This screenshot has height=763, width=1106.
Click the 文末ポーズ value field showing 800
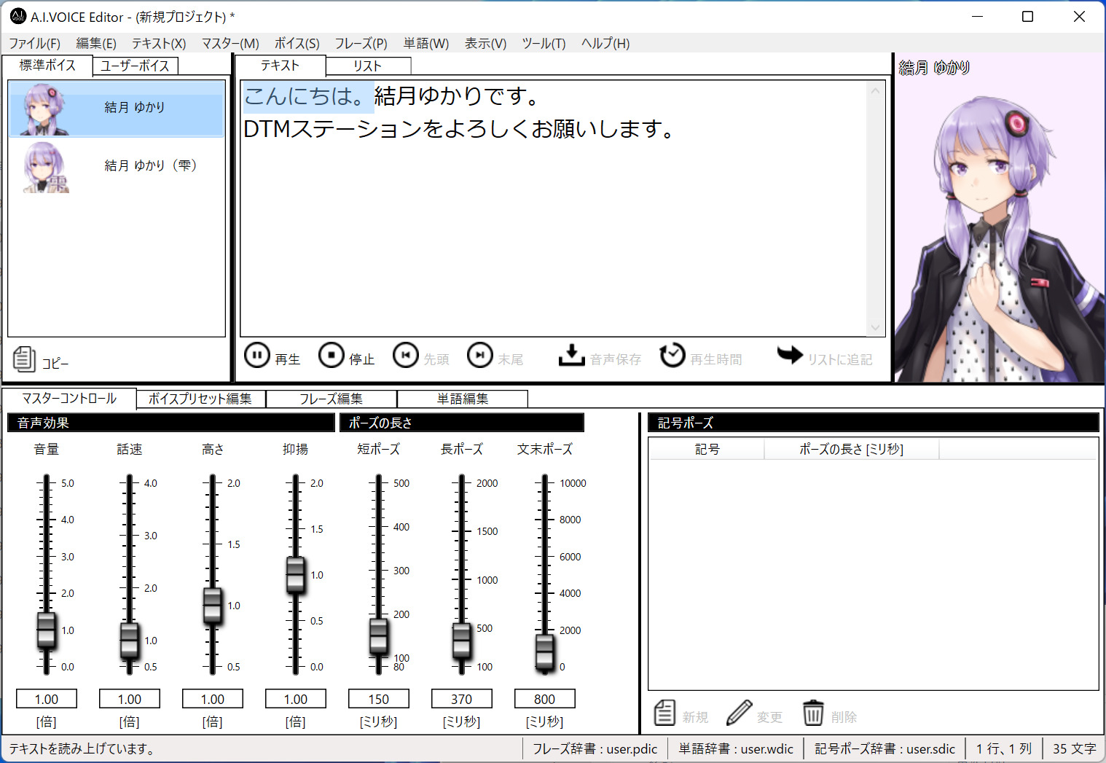click(x=545, y=699)
